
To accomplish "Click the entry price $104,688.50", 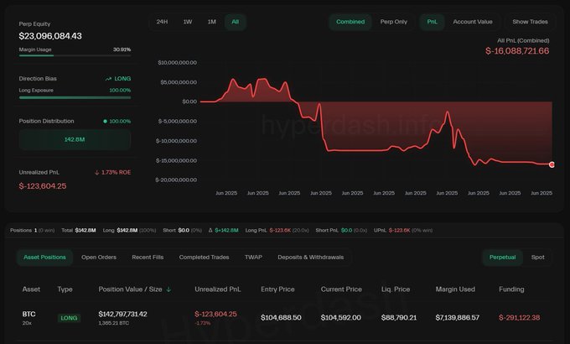I will tap(281, 318).
